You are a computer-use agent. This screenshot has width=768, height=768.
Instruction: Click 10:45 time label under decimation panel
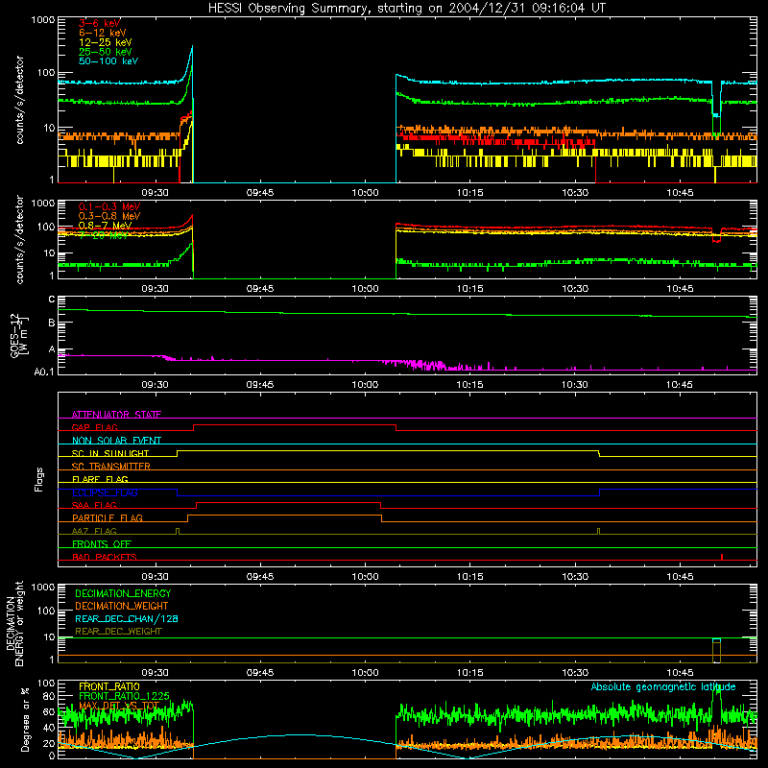coord(680,673)
